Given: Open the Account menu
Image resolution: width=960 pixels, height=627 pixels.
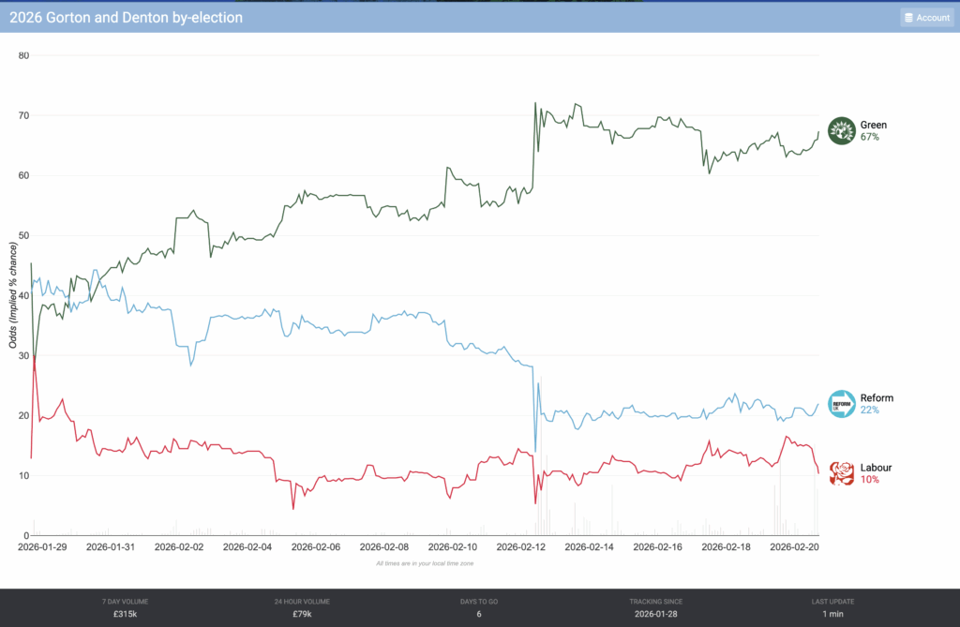Looking at the screenshot, I should pyautogui.click(x=926, y=18).
